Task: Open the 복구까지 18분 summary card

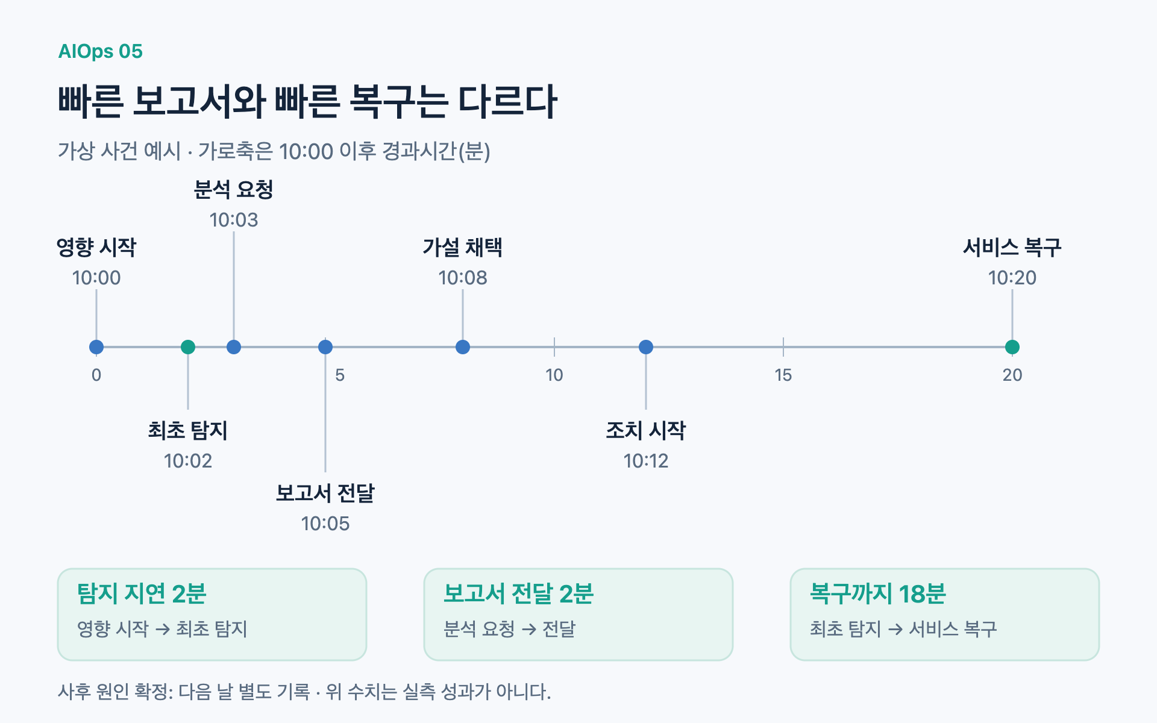Action: (945, 615)
